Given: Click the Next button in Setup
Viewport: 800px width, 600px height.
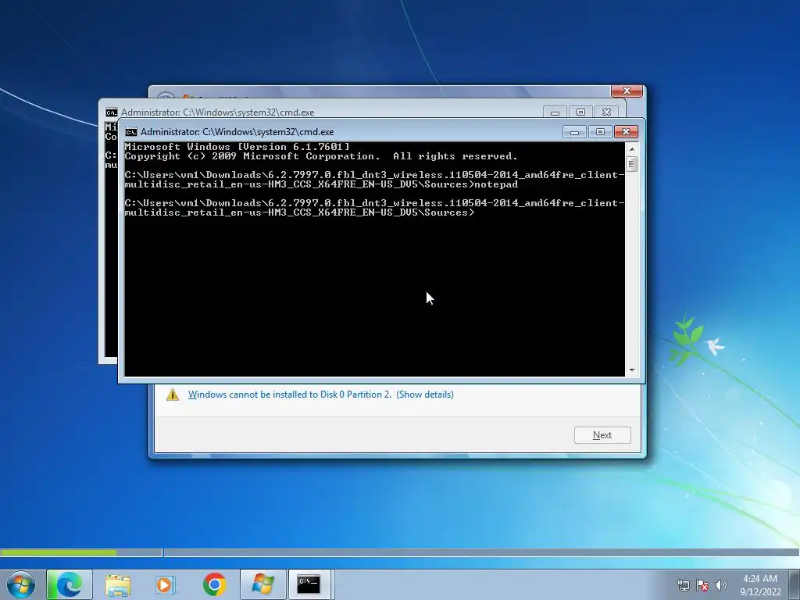Looking at the screenshot, I should [x=602, y=435].
